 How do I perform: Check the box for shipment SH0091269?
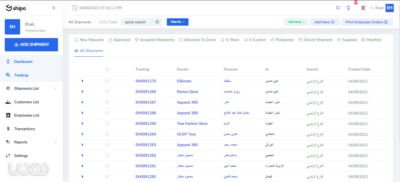[x=107, y=91]
